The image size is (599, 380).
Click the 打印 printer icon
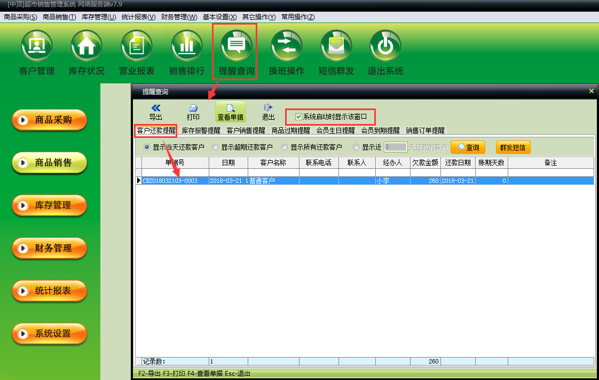193,108
